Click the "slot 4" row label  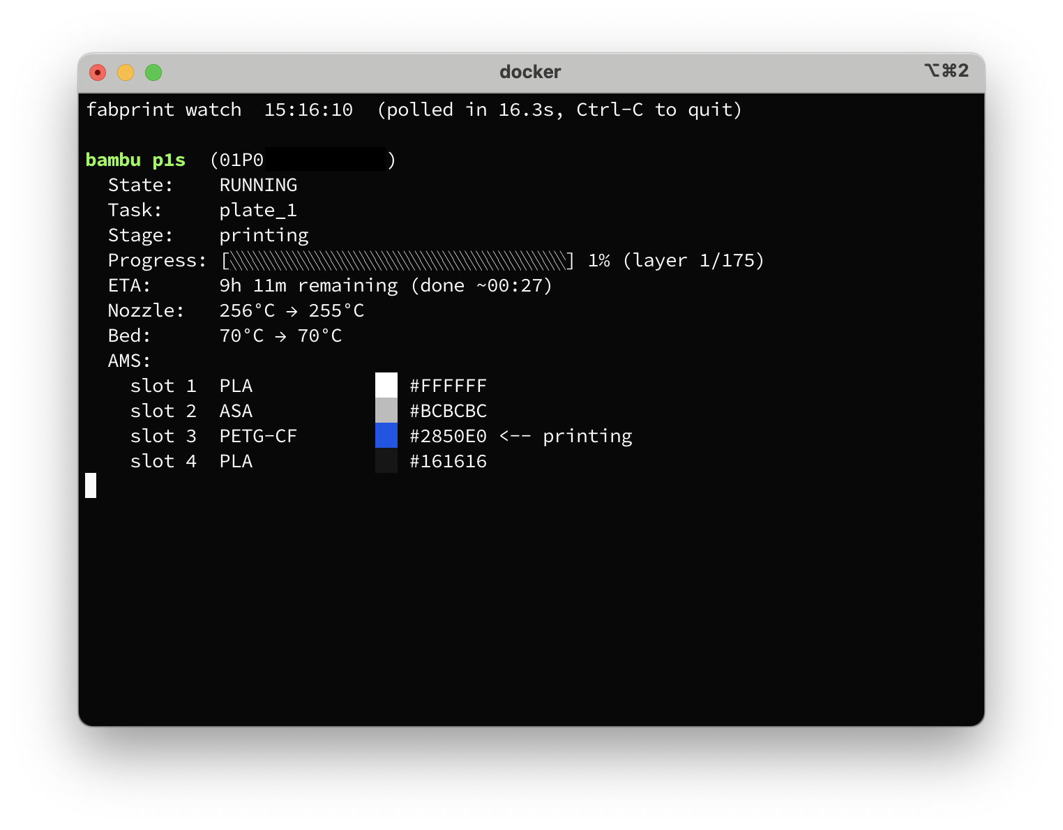(x=163, y=462)
